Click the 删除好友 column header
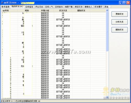This screenshot has width=131, height=103. pos(81,11)
